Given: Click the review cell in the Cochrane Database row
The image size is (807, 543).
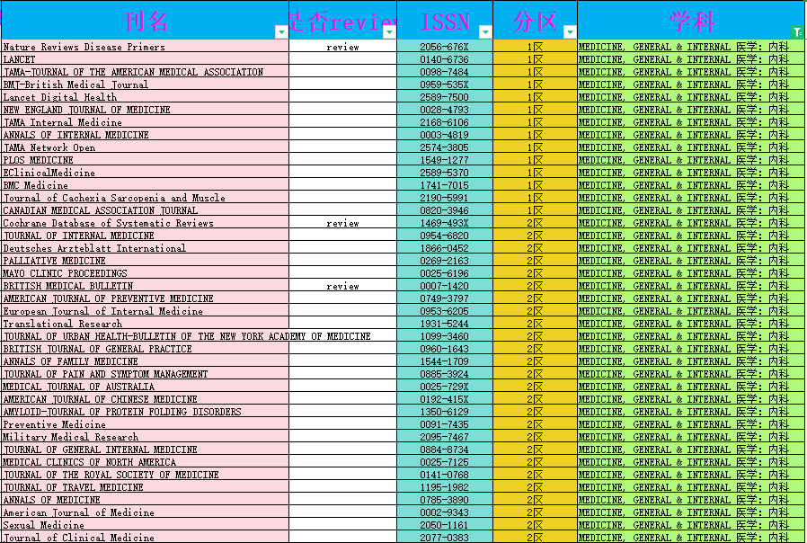Looking at the screenshot, I should tap(342, 223).
